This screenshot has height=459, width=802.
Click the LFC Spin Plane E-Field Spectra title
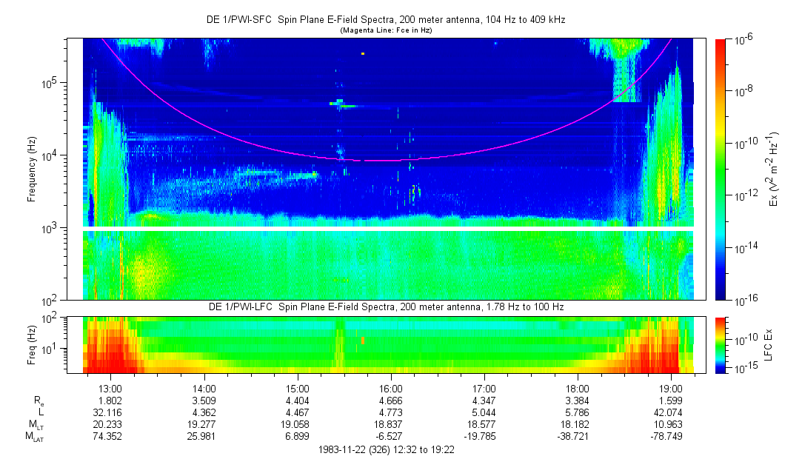pos(385,307)
